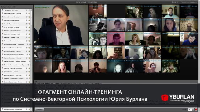Viewport: 200px width, 112px height.
Task: Click the gray webcam icon in Дарья Котова's user list row
Action: (27, 72)
